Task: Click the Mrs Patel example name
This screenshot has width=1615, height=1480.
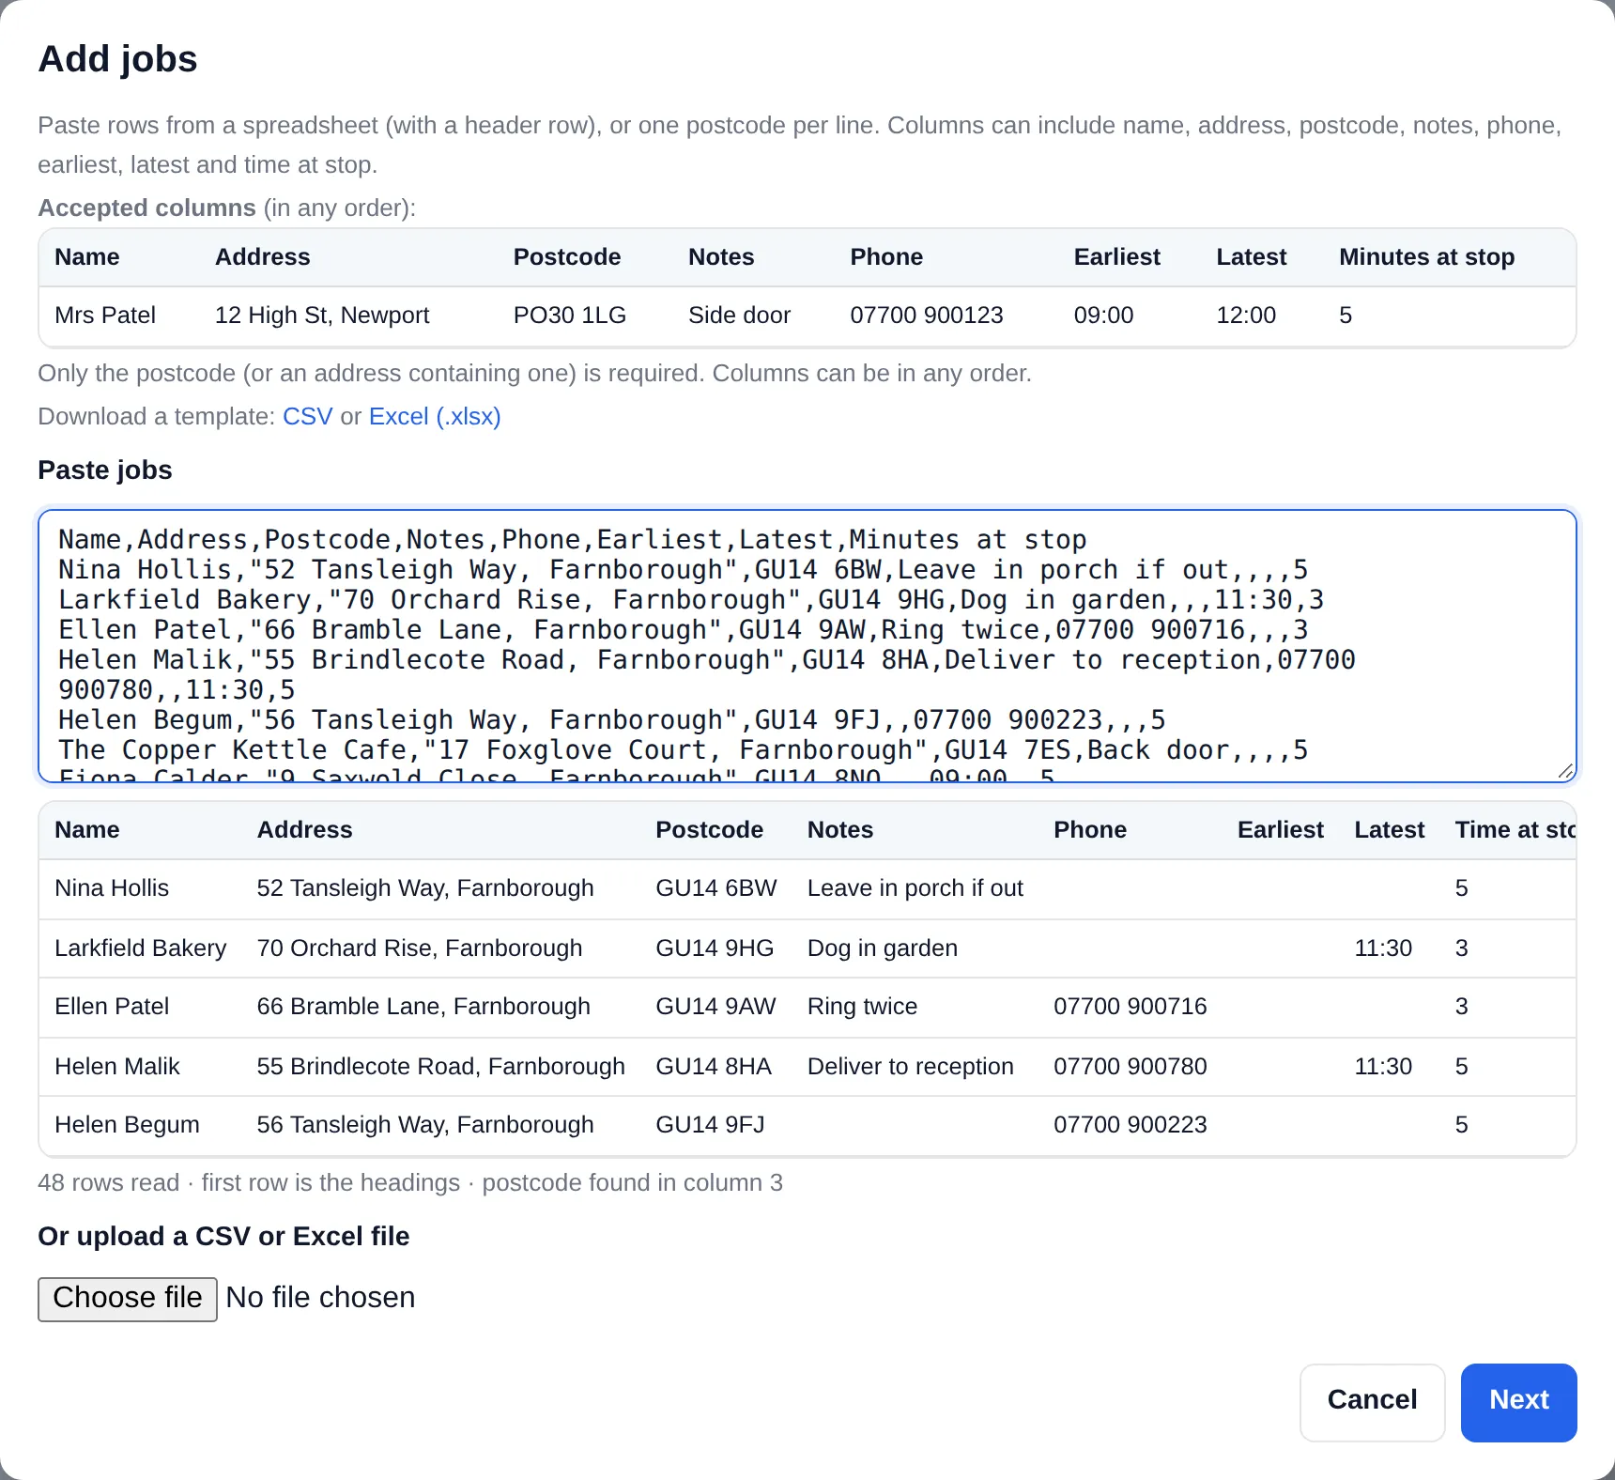Action: coord(105,316)
